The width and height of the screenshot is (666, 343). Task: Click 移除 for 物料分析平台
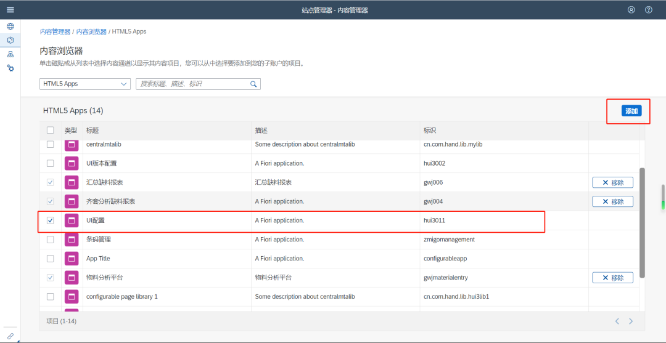tap(613, 278)
